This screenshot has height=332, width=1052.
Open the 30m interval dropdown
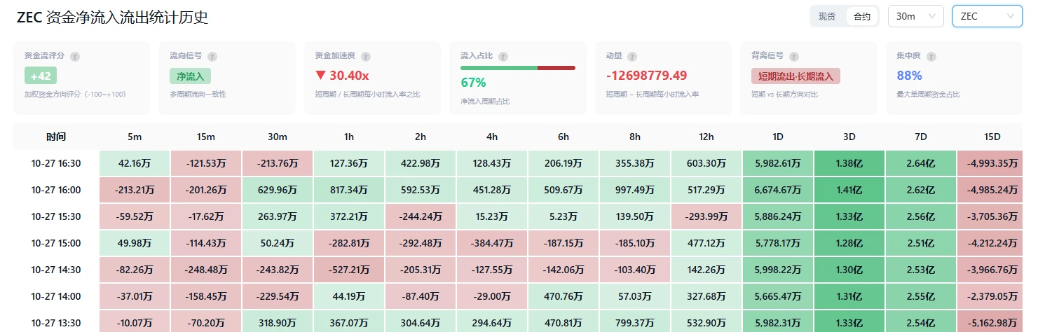tap(916, 16)
